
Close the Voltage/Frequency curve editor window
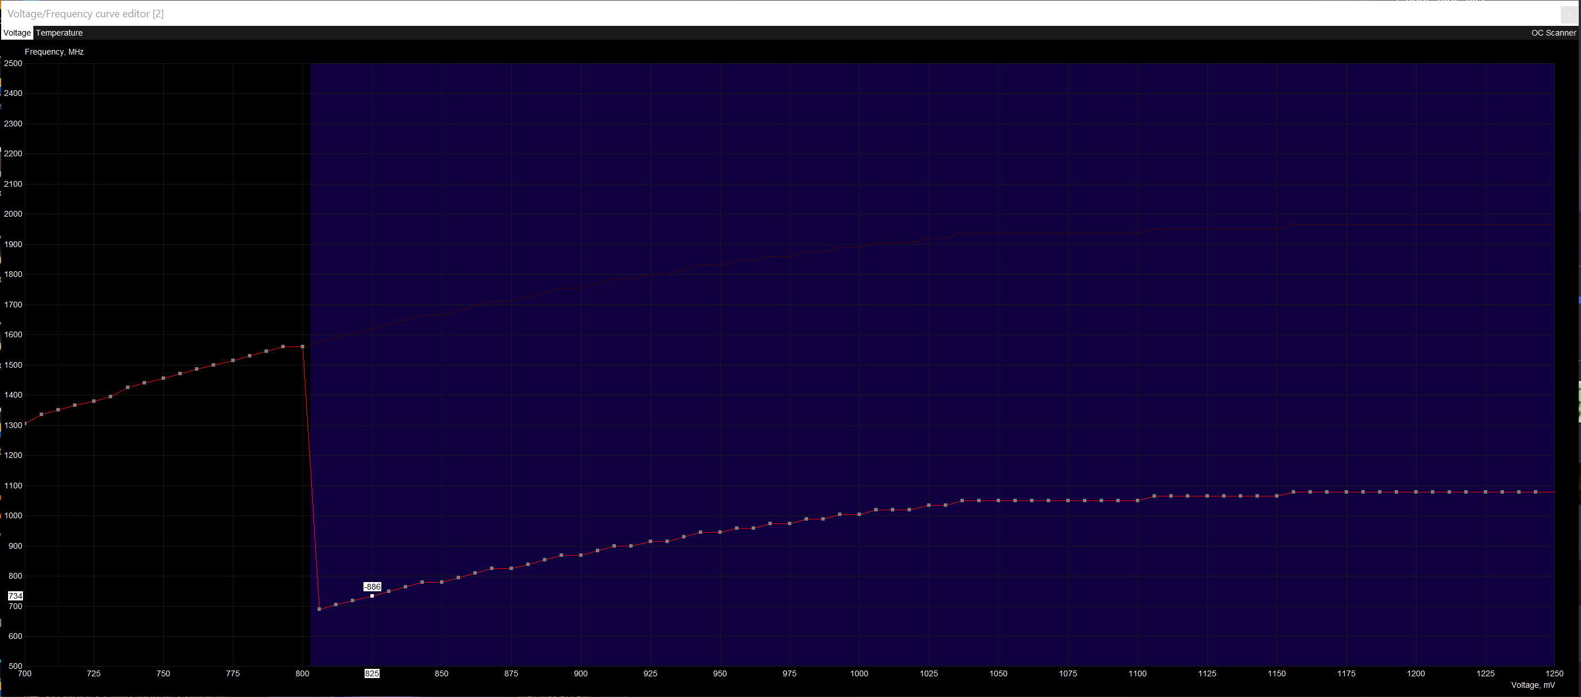[x=1568, y=14]
